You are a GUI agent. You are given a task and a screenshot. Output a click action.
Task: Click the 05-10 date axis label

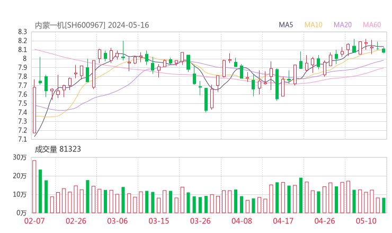(x=366, y=221)
